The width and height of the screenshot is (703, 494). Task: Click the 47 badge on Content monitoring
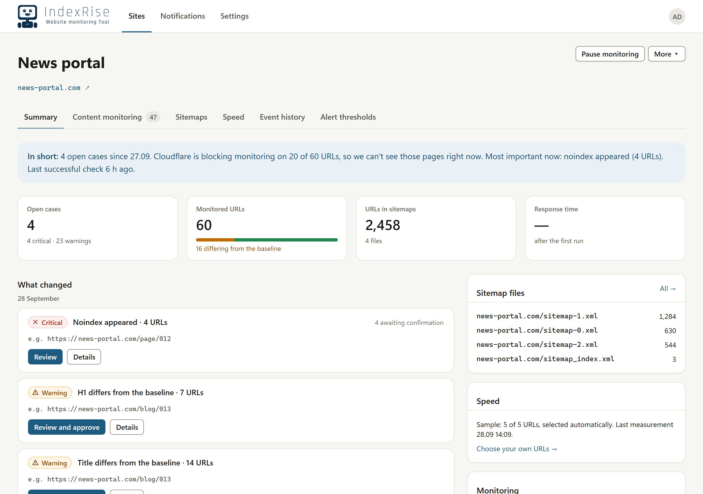pyautogui.click(x=153, y=117)
